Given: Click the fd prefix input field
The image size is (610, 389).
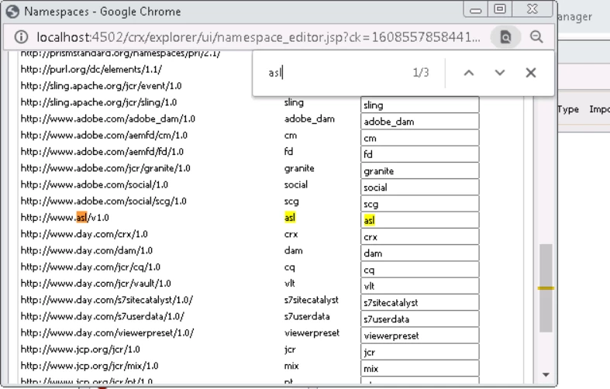Looking at the screenshot, I should click(x=420, y=154).
